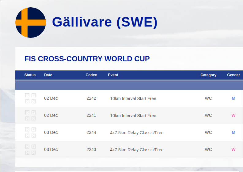243x172 pixels.
Task: Click the Codex column header
Action: click(91, 75)
